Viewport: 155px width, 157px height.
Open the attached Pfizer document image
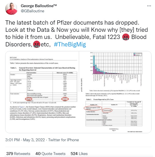(78, 92)
